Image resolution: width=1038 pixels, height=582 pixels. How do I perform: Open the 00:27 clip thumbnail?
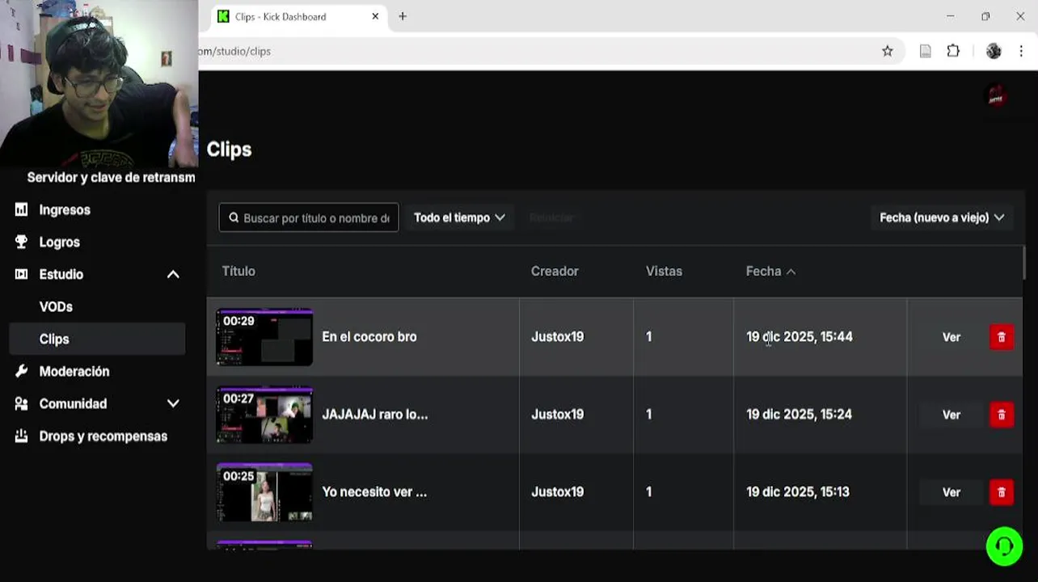click(264, 415)
